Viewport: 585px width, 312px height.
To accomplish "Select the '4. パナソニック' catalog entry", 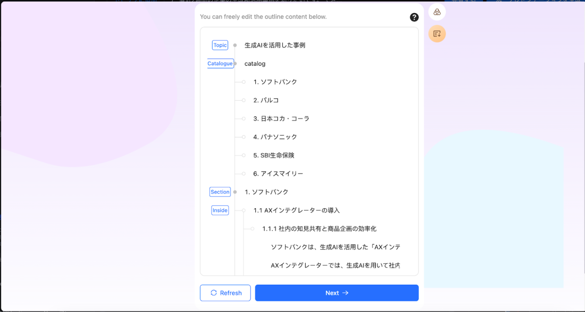I will point(275,137).
